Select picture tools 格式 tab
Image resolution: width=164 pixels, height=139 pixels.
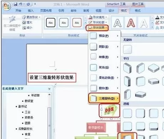(x=138, y=11)
